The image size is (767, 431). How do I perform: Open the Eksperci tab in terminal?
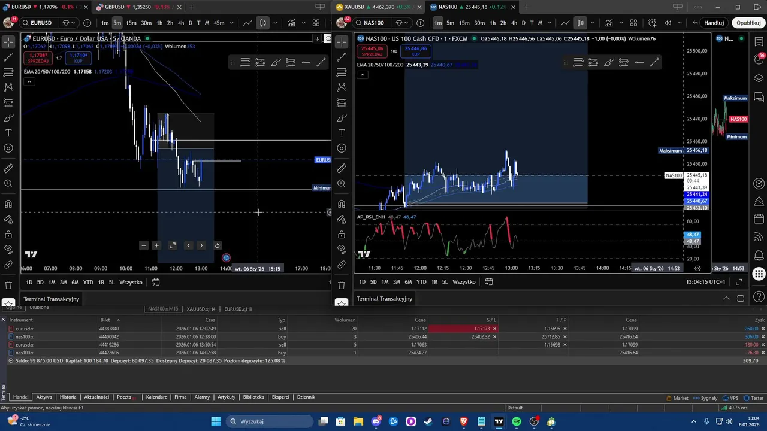coord(280,397)
